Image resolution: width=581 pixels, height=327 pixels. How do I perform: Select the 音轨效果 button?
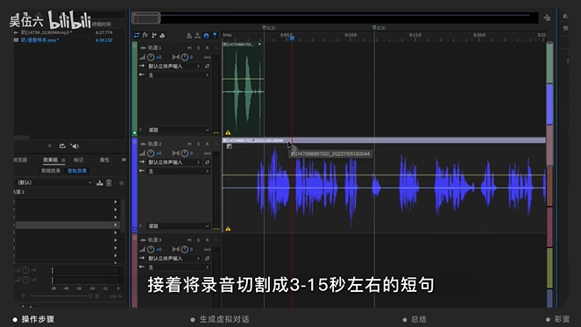tap(77, 171)
